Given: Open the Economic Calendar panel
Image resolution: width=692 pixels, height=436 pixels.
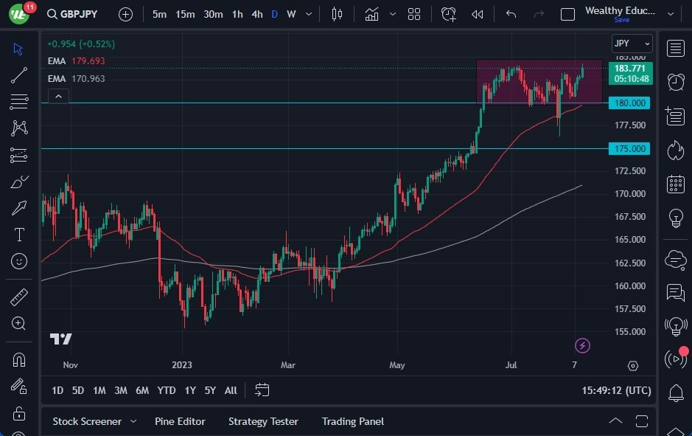Looking at the screenshot, I should [x=676, y=184].
